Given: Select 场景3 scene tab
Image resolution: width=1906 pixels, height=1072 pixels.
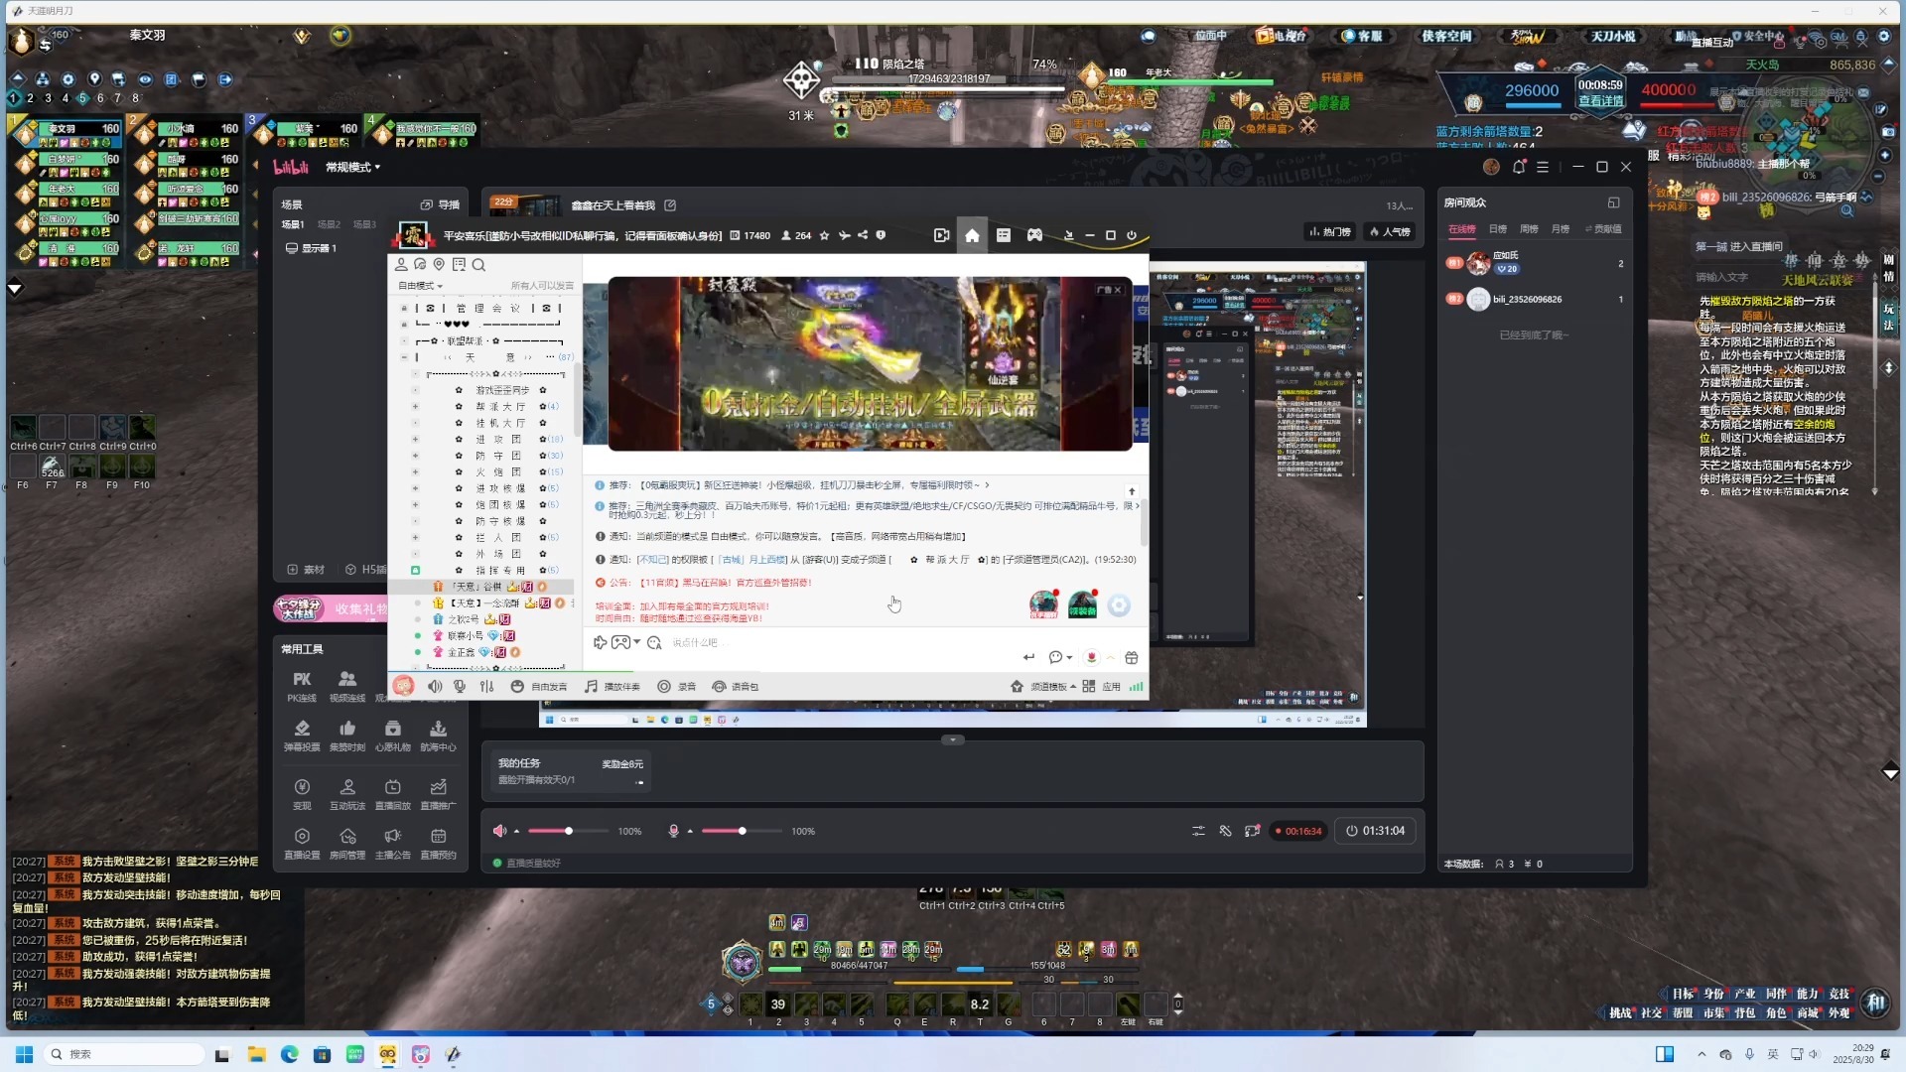Looking at the screenshot, I should pos(365,224).
